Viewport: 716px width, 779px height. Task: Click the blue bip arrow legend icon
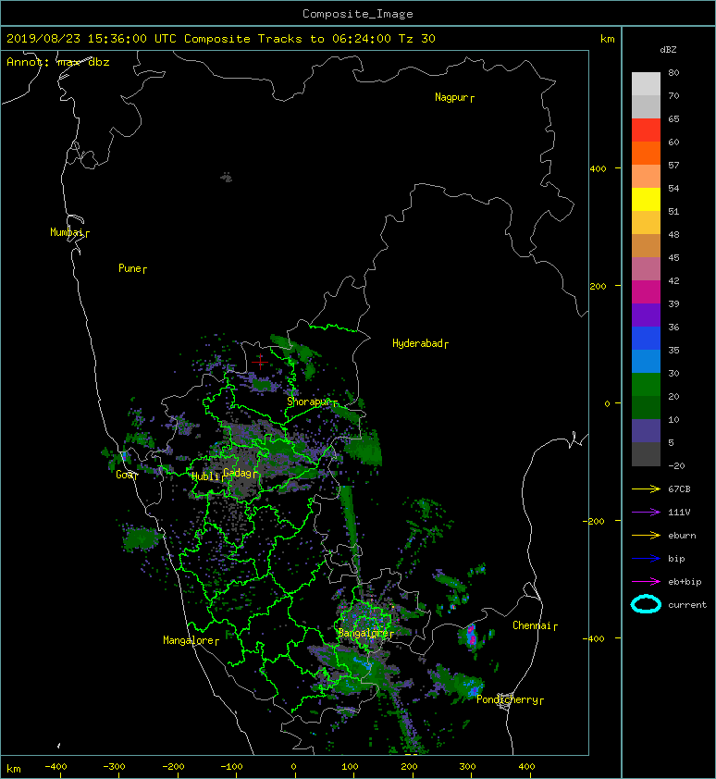click(646, 559)
